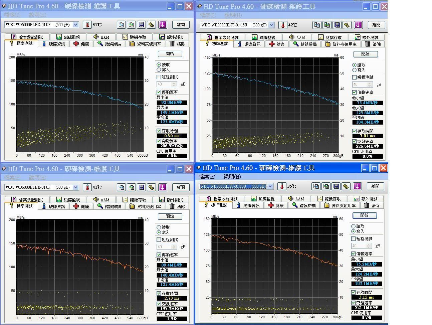Open options wrench icon in 300 GB read-test window

click(x=347, y=25)
